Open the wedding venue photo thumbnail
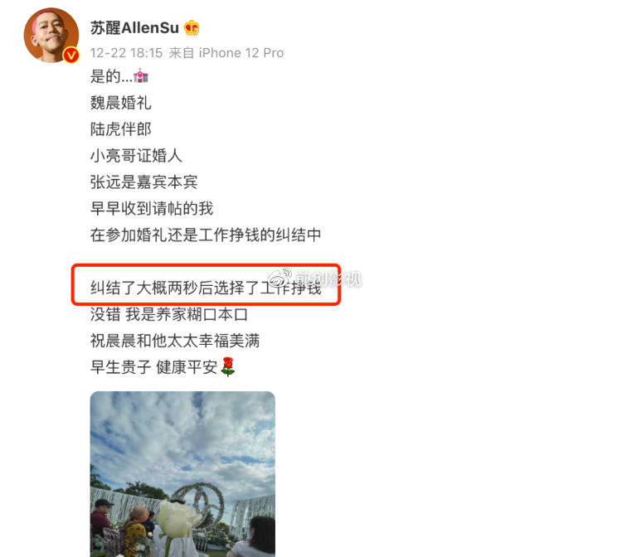The image size is (632, 557). 182,474
